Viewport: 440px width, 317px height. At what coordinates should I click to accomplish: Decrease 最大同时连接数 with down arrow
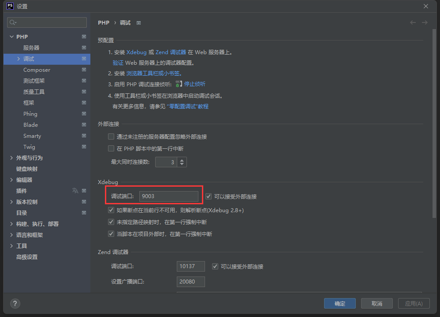(x=182, y=164)
